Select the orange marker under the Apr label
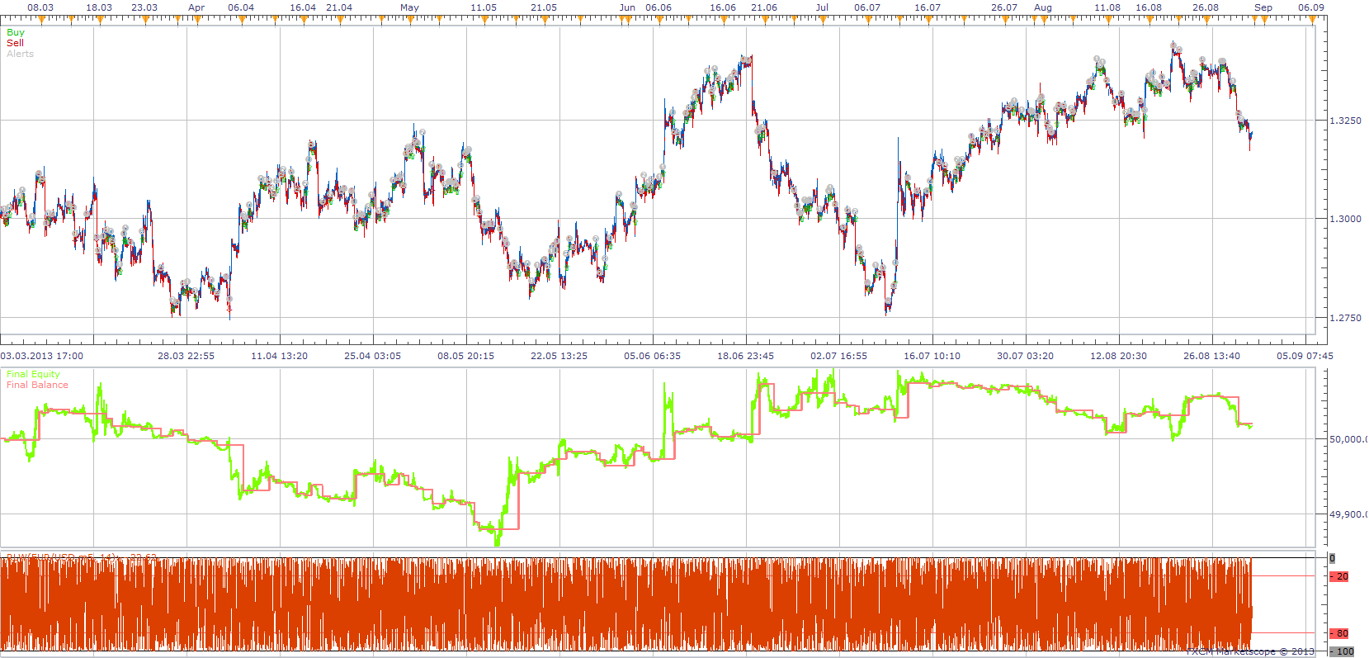 coord(197,19)
